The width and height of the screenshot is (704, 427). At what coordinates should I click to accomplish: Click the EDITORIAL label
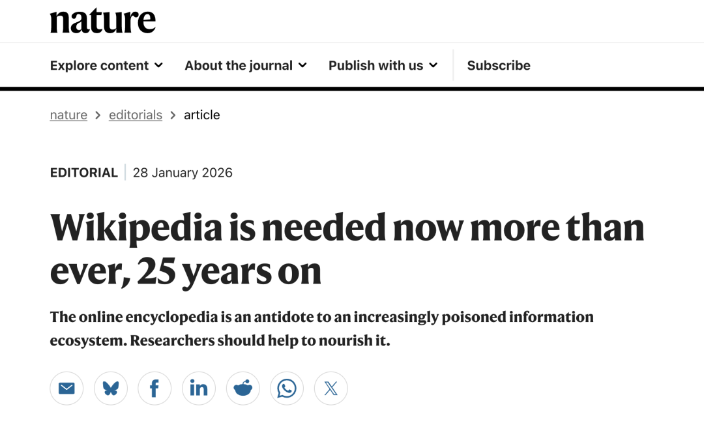tap(83, 172)
